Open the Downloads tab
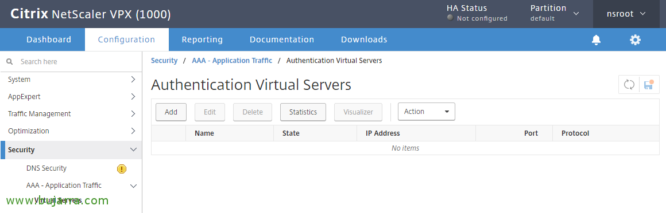This screenshot has height=213, width=666. 364,40
